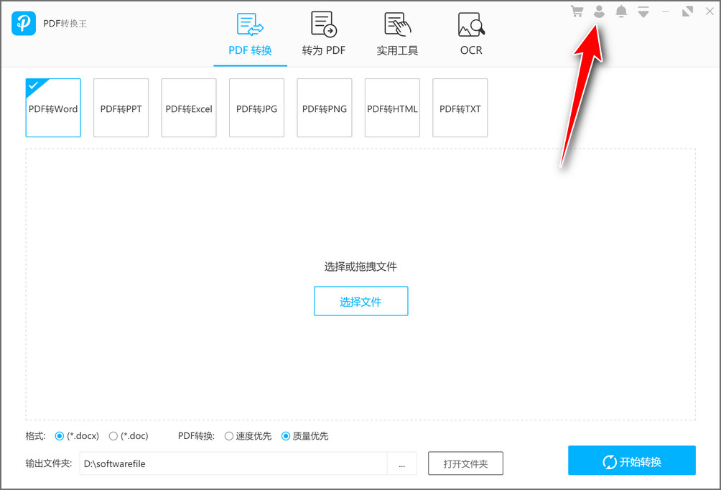
Task: Switch to the 转为 PDF tab
Action: coord(324,34)
